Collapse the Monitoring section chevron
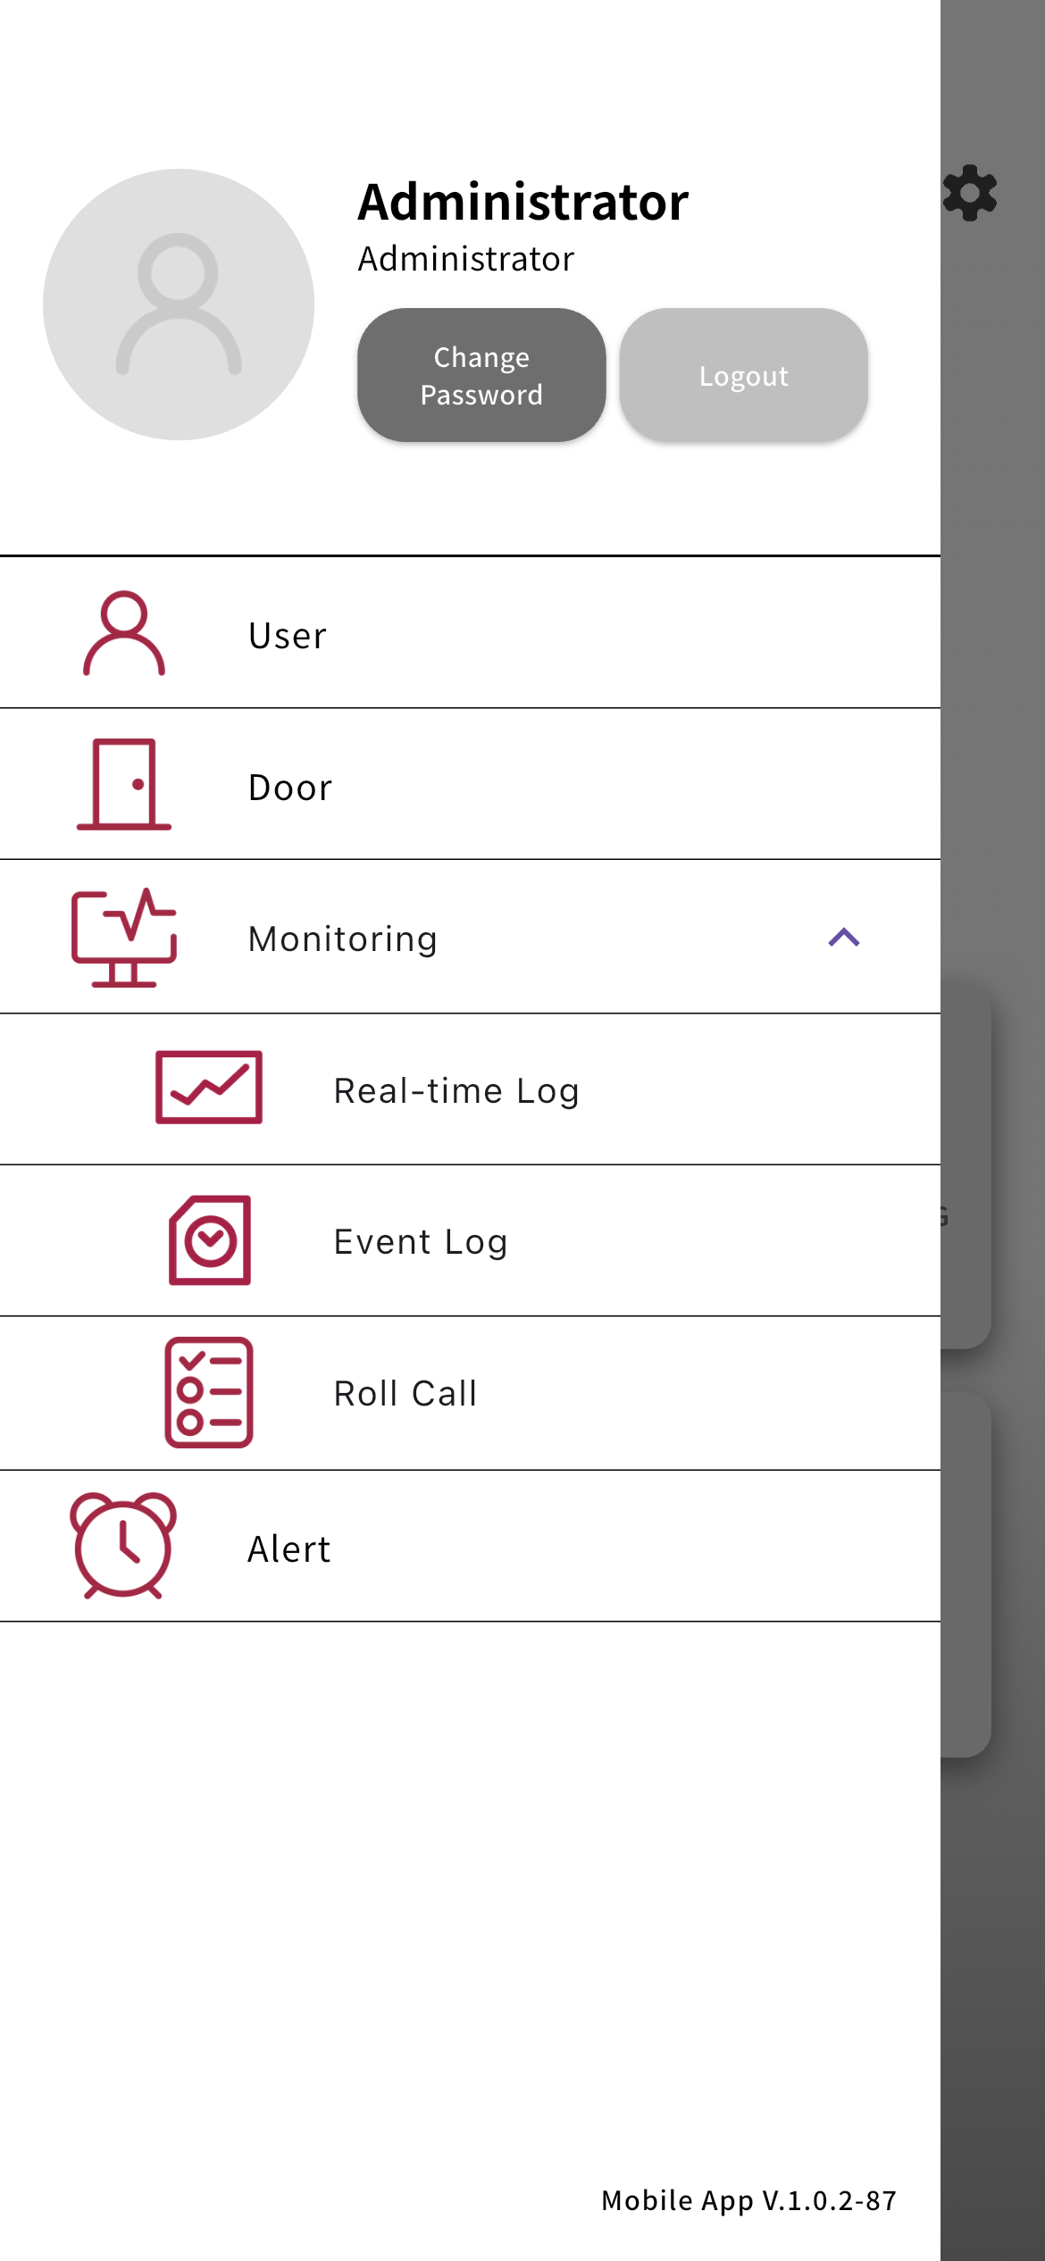1045x2261 pixels. click(x=844, y=938)
